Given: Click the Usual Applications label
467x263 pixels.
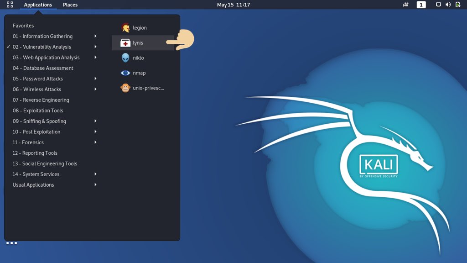Looking at the screenshot, I should [x=33, y=184].
